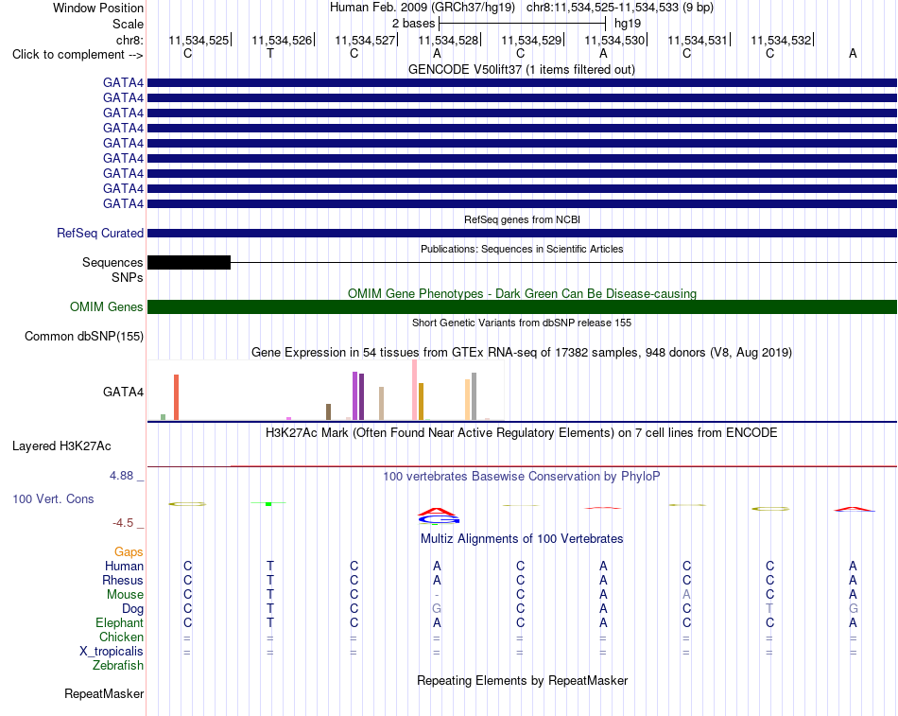This screenshot has width=898, height=716.
Task: Click the GENCODE V50lift37 track title
Action: 521,69
